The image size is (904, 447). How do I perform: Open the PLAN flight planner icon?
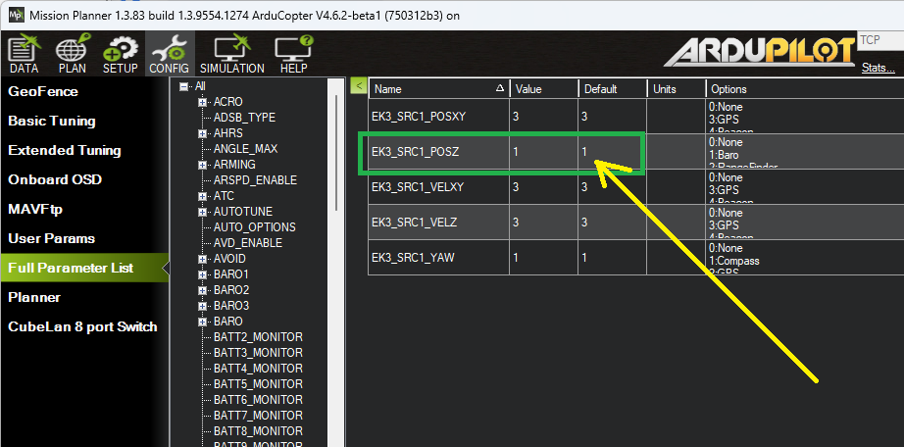pos(72,55)
